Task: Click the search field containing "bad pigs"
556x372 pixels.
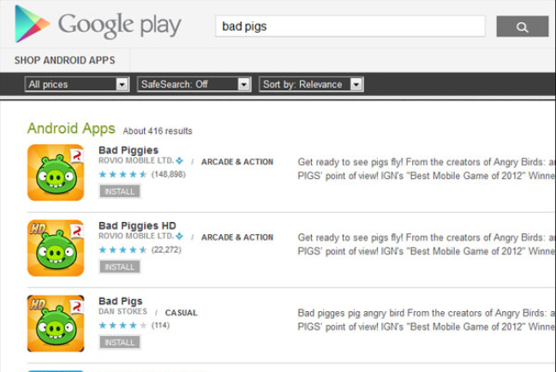Action: pos(350,27)
